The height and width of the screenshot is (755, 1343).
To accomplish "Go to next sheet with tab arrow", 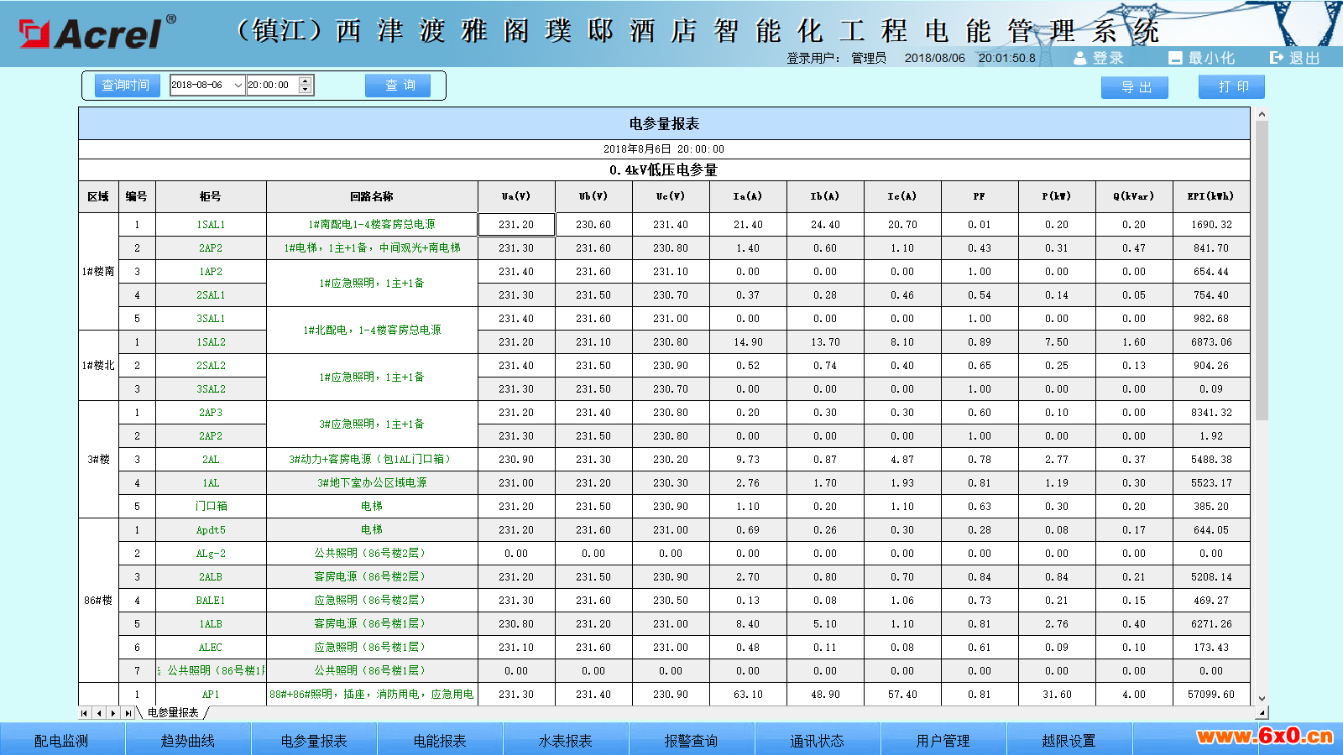I will [x=113, y=713].
